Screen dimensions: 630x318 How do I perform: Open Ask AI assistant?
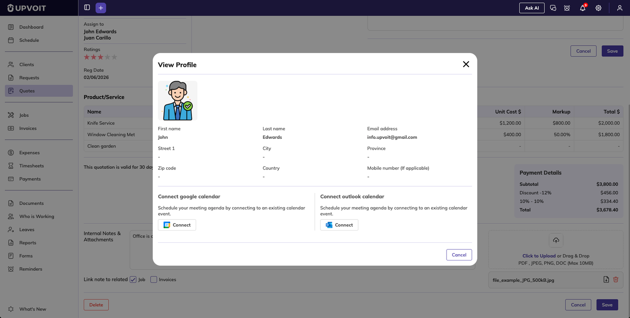532,8
